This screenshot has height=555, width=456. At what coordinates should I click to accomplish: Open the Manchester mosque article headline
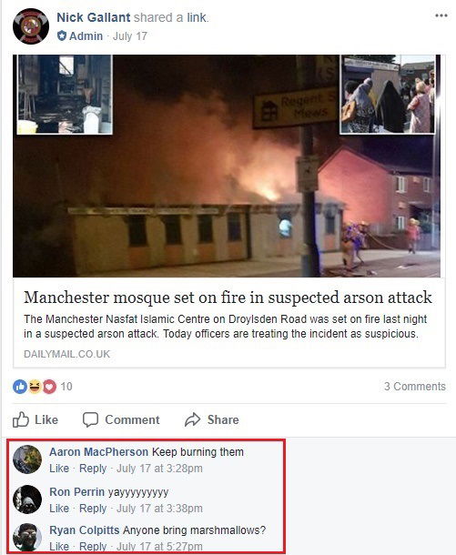[228, 298]
